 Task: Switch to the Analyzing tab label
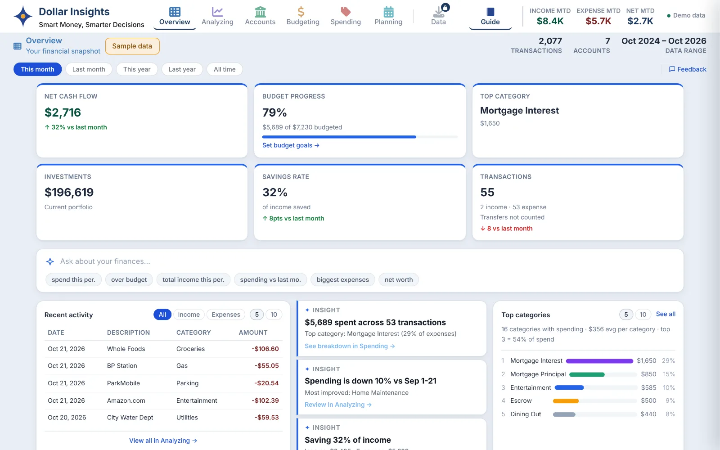point(217,22)
